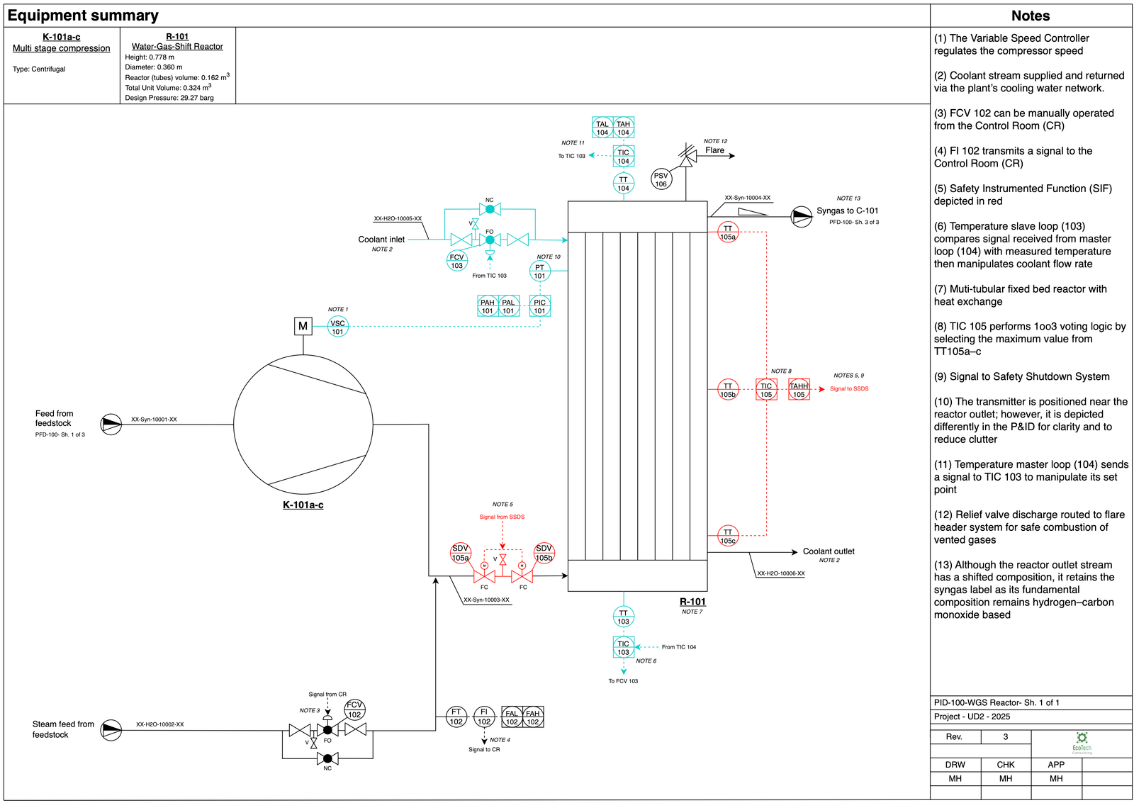Click the TIC 105 controller symbol
Viewport: 1134px width, 803px height.
pyautogui.click(x=766, y=388)
